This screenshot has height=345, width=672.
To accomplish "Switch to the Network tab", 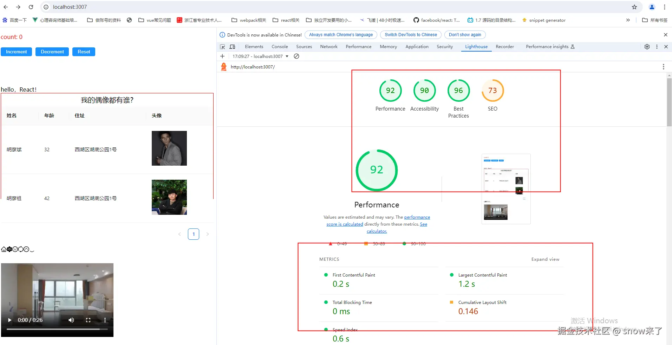I will [x=329, y=47].
